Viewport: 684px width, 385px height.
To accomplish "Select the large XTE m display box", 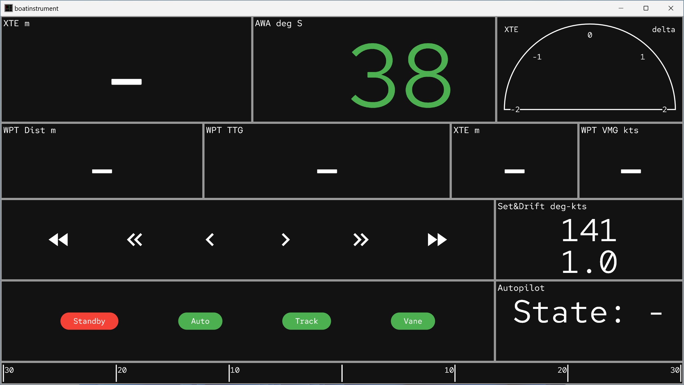I will tap(126, 69).
